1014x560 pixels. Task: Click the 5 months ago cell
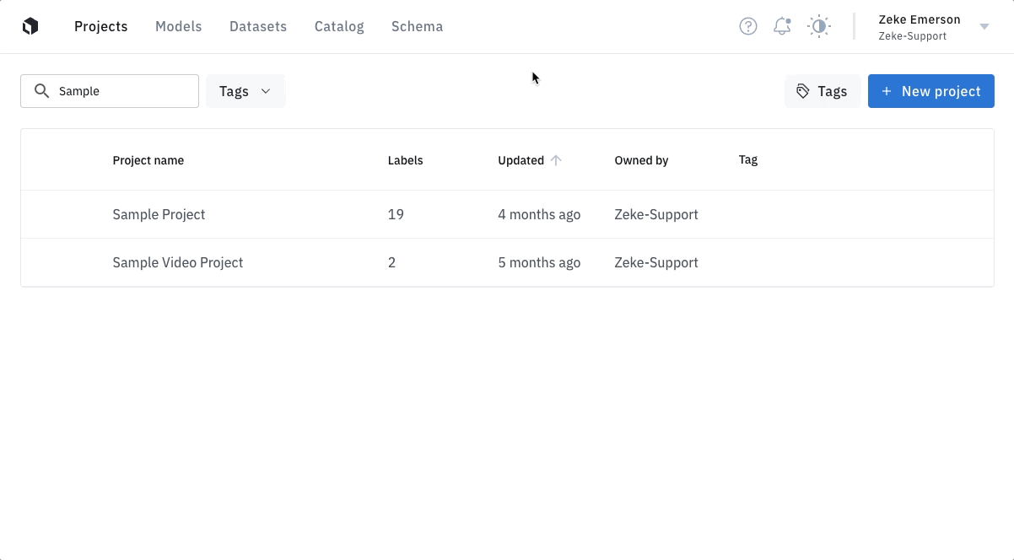[x=539, y=262]
